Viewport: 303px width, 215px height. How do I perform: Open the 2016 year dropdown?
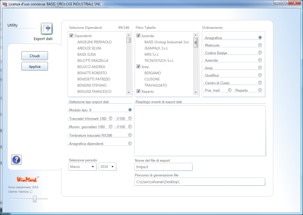coord(107,167)
